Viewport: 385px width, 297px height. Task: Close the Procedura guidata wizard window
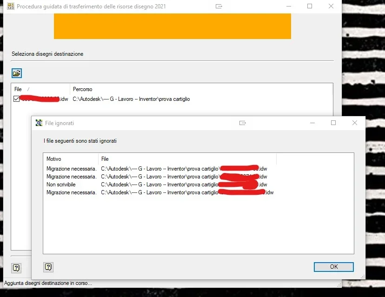point(331,6)
